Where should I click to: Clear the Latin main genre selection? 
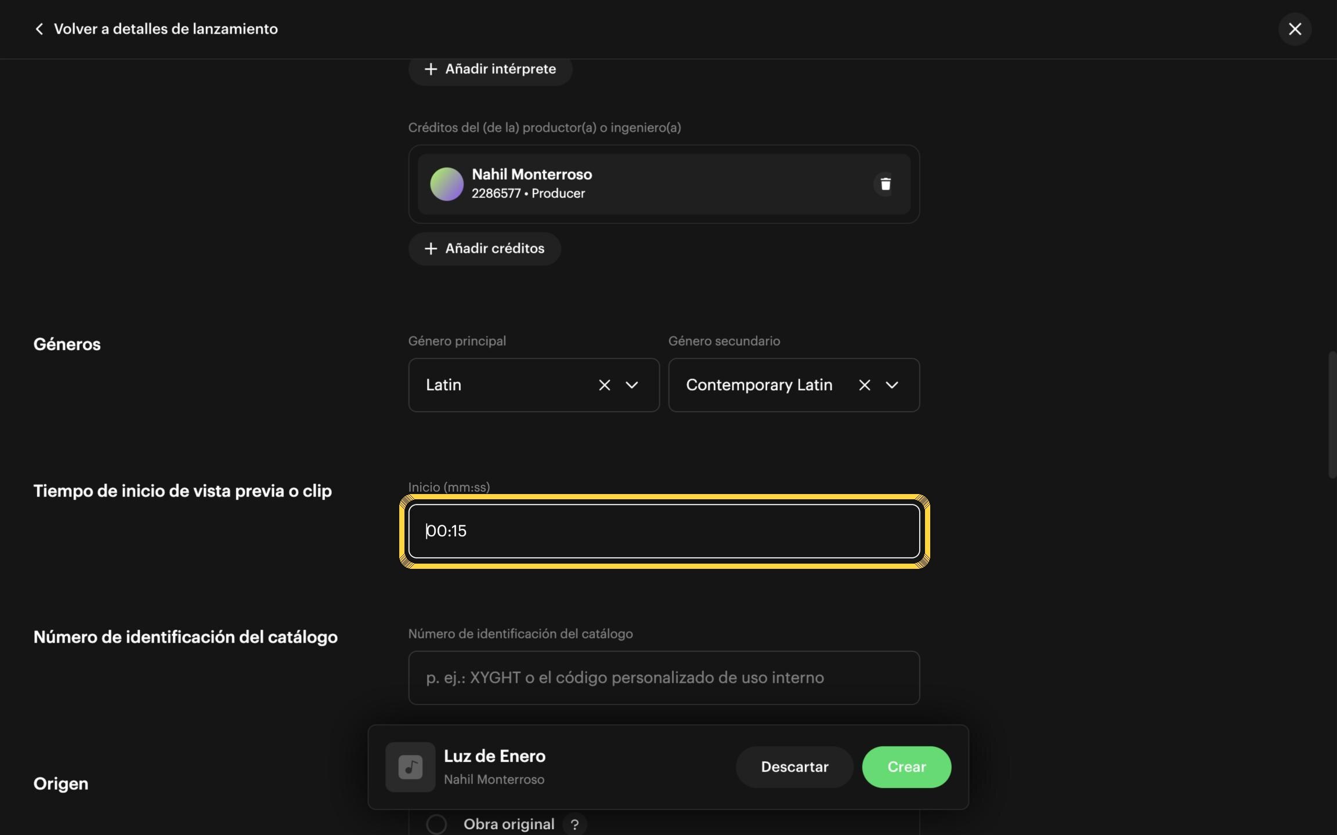click(604, 385)
